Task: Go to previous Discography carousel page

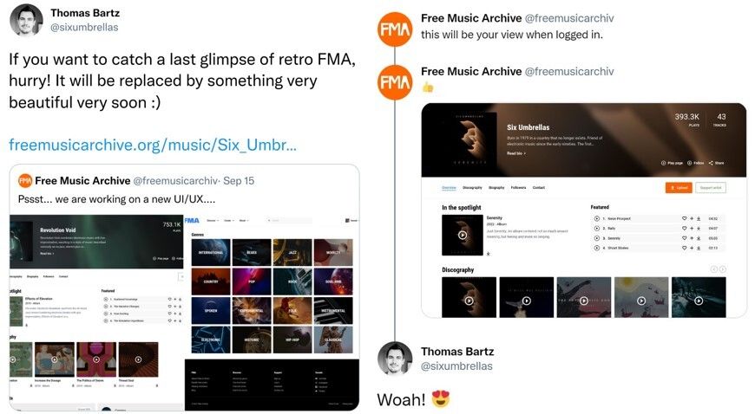Action: coord(714,269)
